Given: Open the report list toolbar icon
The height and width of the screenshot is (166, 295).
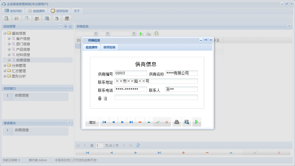Looking at the screenshot, I should tap(16, 18).
